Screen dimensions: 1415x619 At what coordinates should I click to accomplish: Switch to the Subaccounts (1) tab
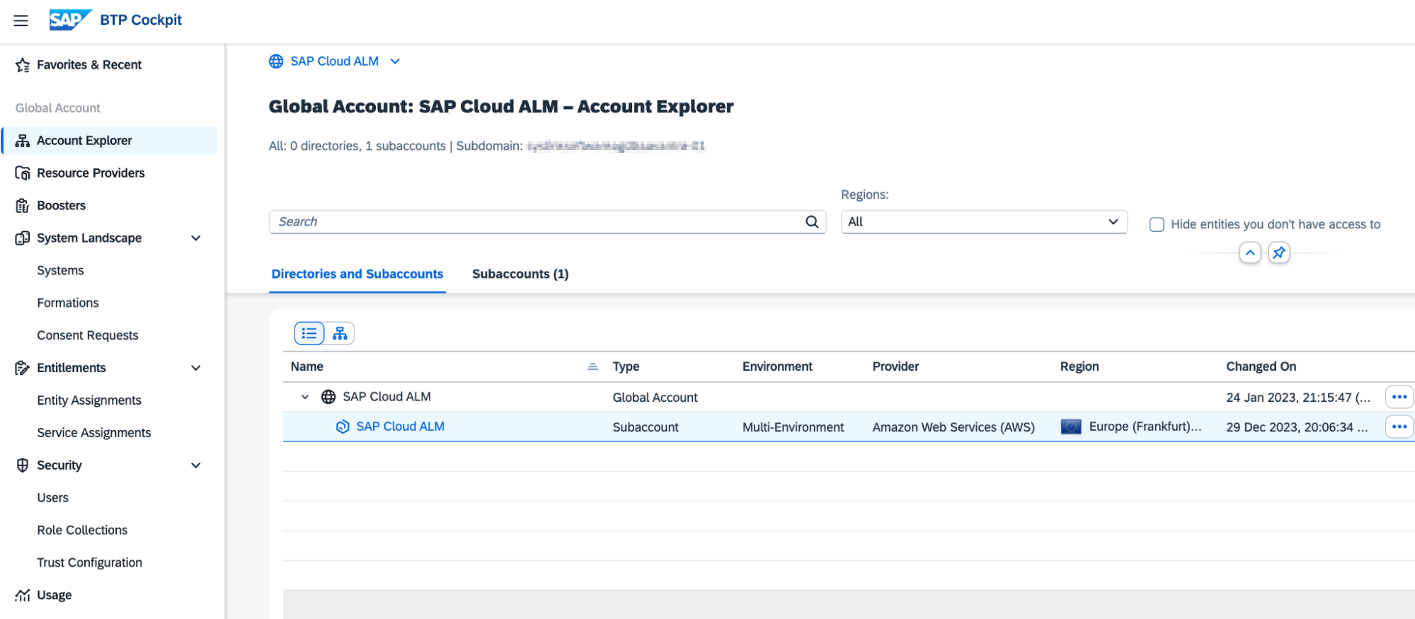click(520, 274)
